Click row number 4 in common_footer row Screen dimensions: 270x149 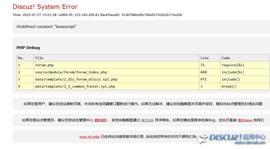[25, 87]
